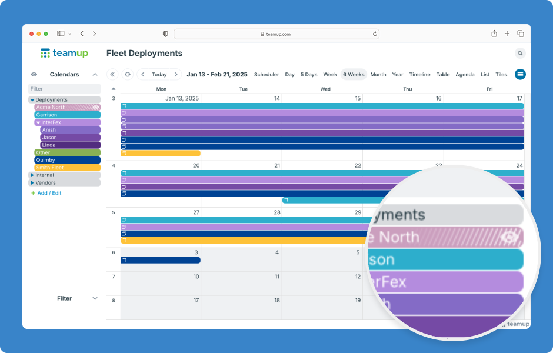553x353 pixels.
Task: Click the double-chevron collapse sidebar icon
Action: click(112, 74)
